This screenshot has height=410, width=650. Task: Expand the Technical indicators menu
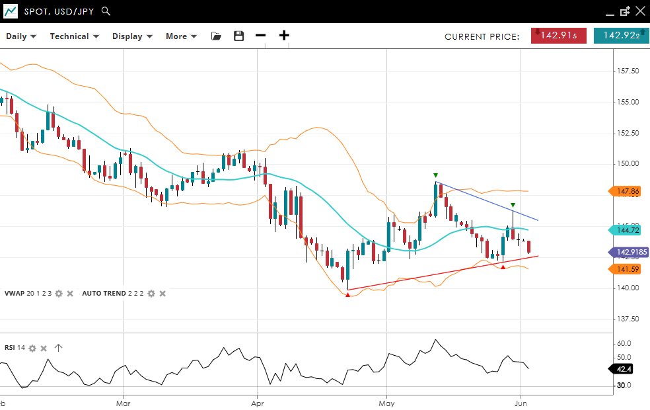point(74,36)
